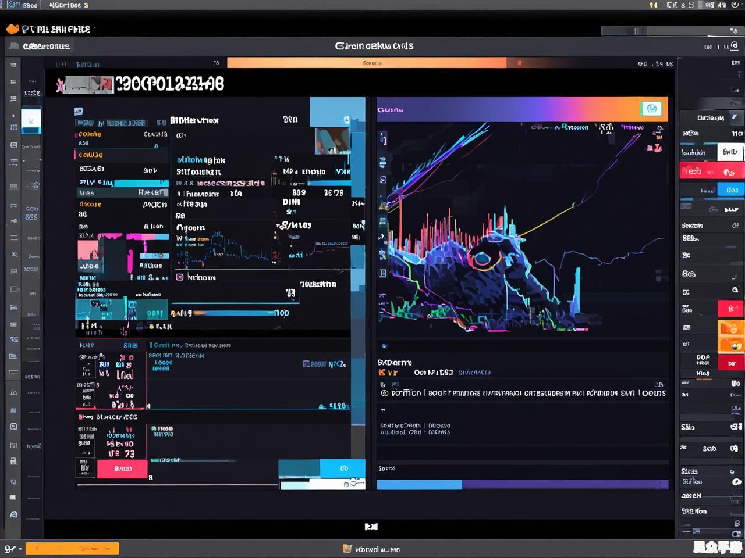745x558 pixels.
Task: Click the red square button in right panel
Action: (x=730, y=308)
